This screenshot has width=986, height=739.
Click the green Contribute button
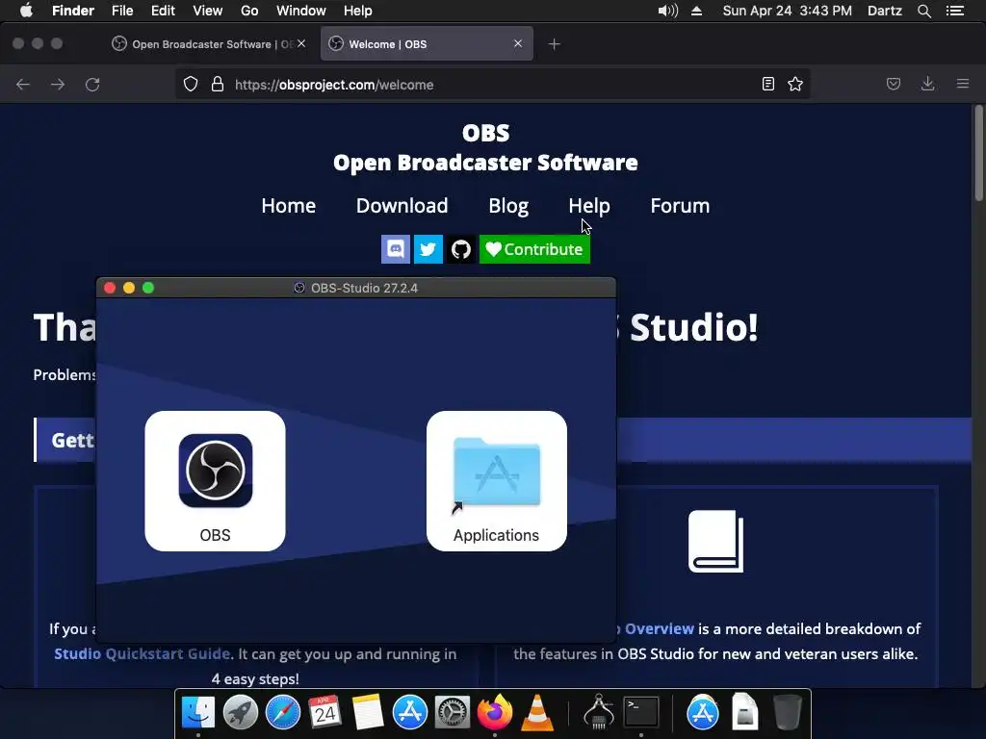coord(534,249)
